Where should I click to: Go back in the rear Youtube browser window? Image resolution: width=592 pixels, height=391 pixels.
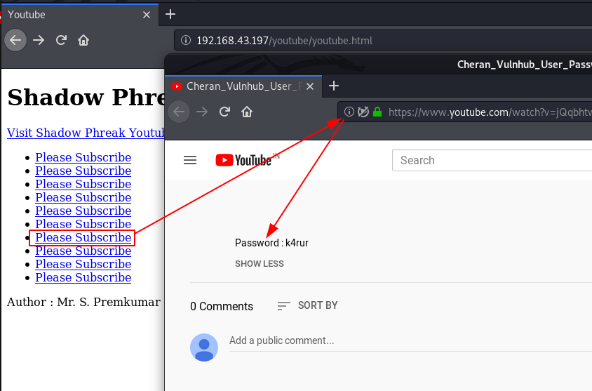tap(15, 40)
